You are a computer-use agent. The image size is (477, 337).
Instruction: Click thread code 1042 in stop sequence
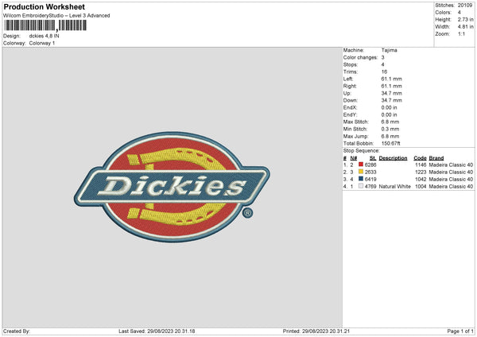click(421, 179)
